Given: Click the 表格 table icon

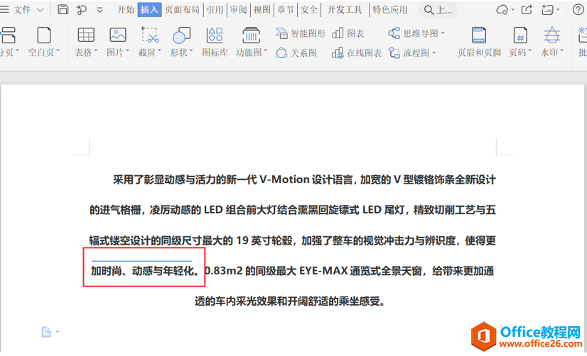Looking at the screenshot, I should [86, 35].
